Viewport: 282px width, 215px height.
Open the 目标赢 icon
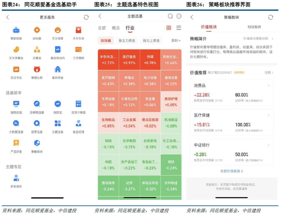pos(37,30)
